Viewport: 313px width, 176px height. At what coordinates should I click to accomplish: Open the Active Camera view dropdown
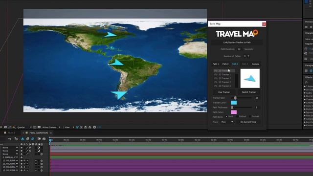coord(51,127)
